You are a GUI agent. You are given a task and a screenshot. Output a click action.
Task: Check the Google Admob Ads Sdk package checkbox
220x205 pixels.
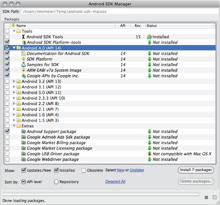[7, 137]
